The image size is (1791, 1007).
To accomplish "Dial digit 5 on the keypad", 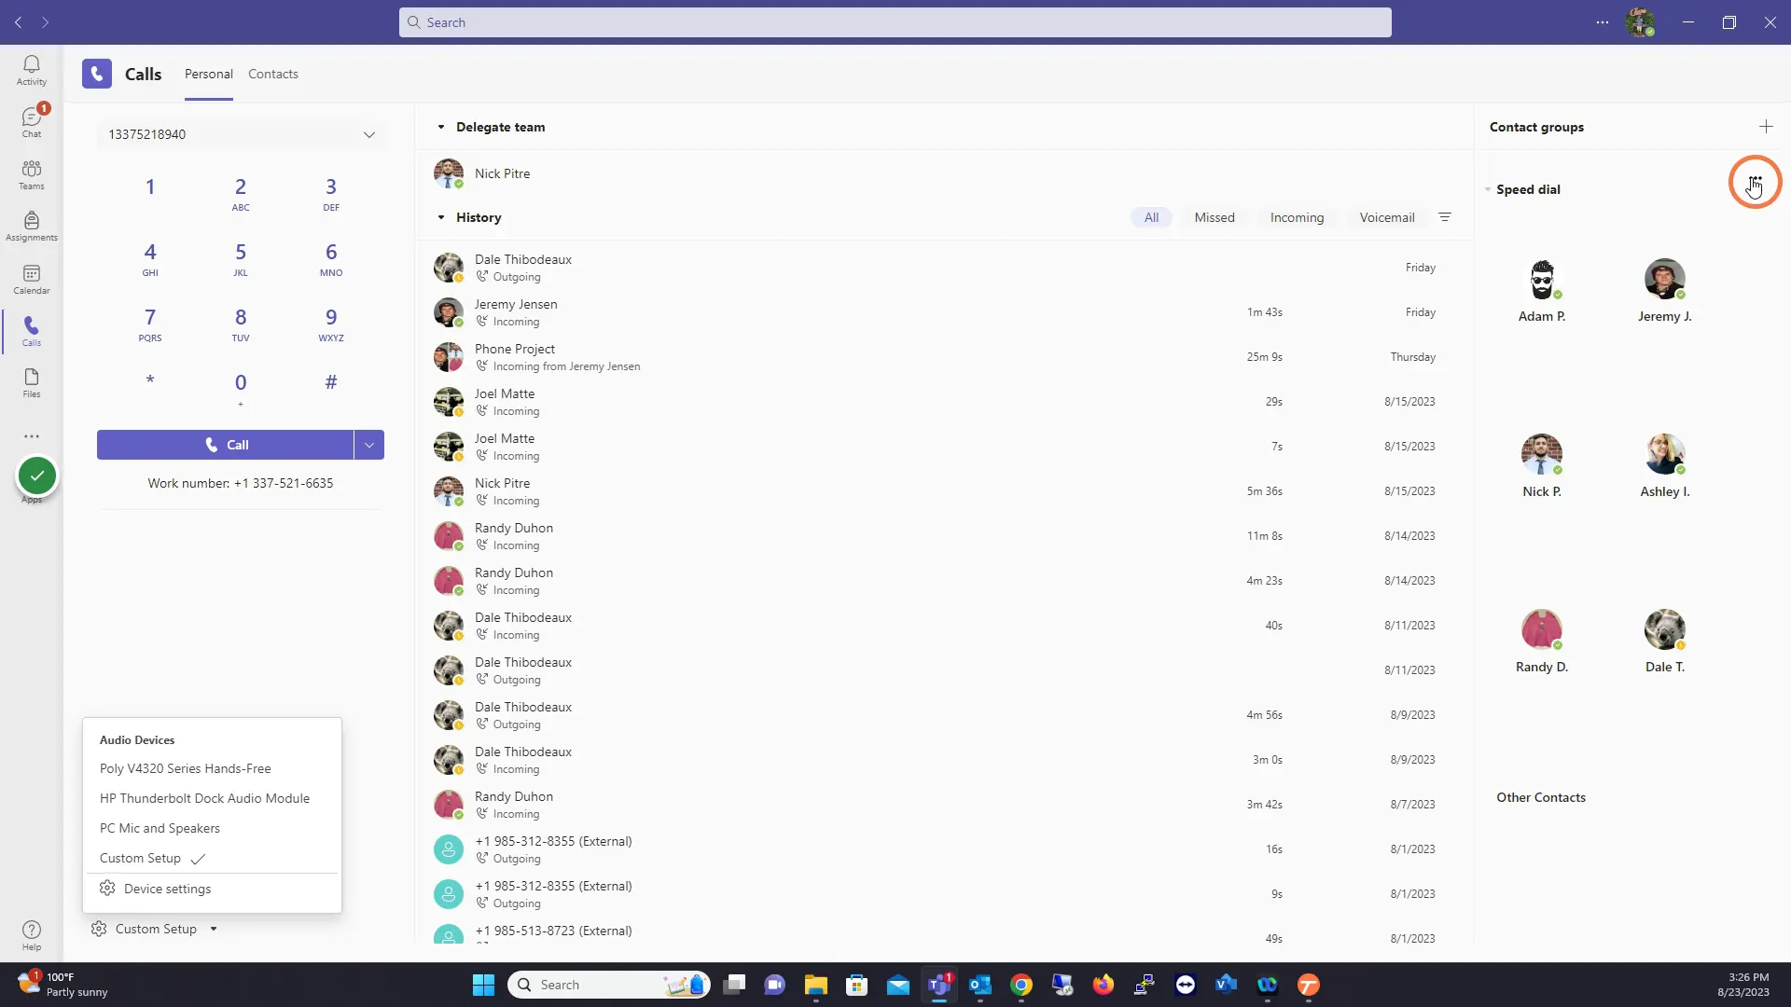I will point(241,259).
